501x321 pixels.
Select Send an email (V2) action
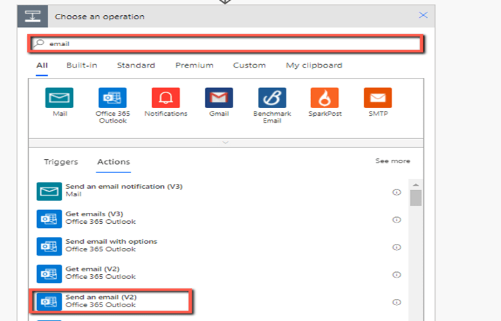(219, 302)
